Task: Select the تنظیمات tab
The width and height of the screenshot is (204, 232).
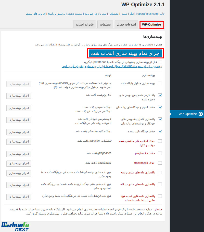Action: (105, 25)
